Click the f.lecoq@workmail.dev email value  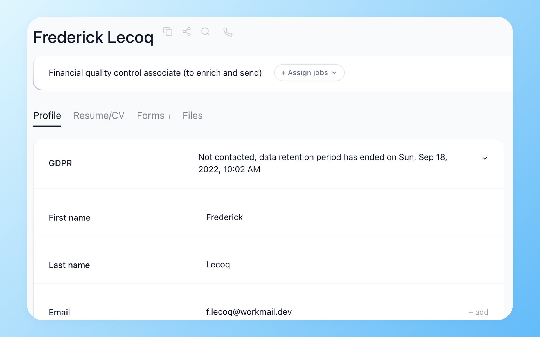(249, 312)
